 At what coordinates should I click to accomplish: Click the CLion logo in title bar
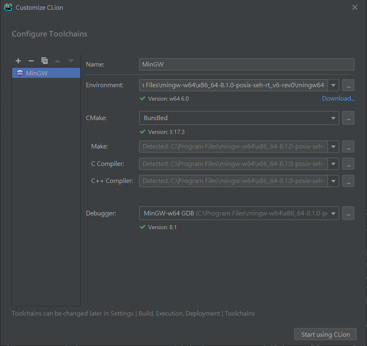click(x=8, y=7)
